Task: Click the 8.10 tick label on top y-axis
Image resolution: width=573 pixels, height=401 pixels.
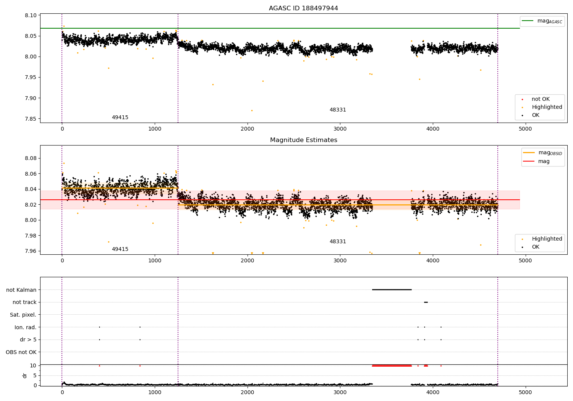Action: 31,16
